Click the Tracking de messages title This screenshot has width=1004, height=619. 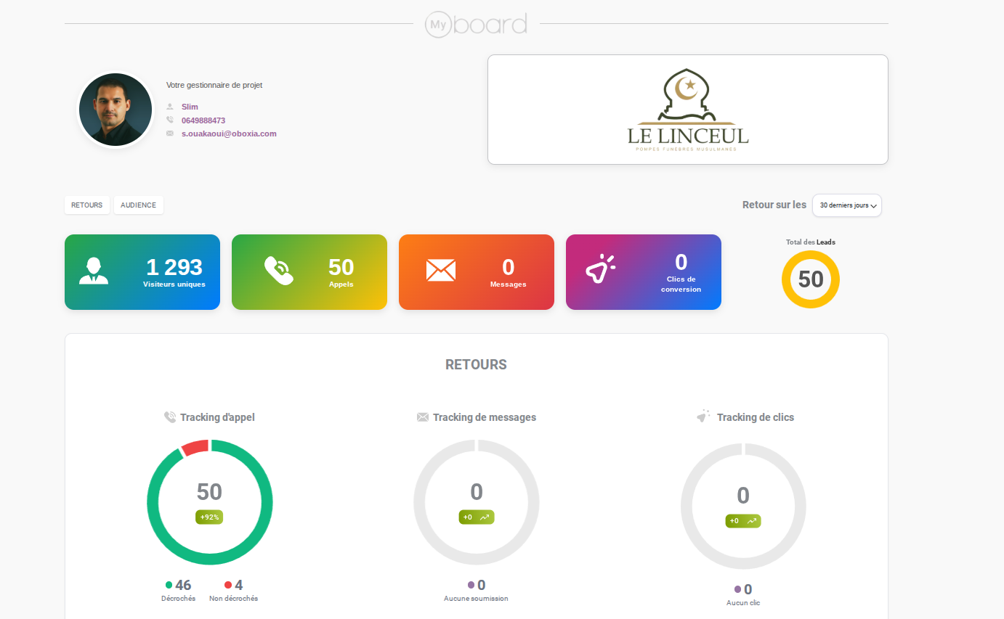click(485, 417)
